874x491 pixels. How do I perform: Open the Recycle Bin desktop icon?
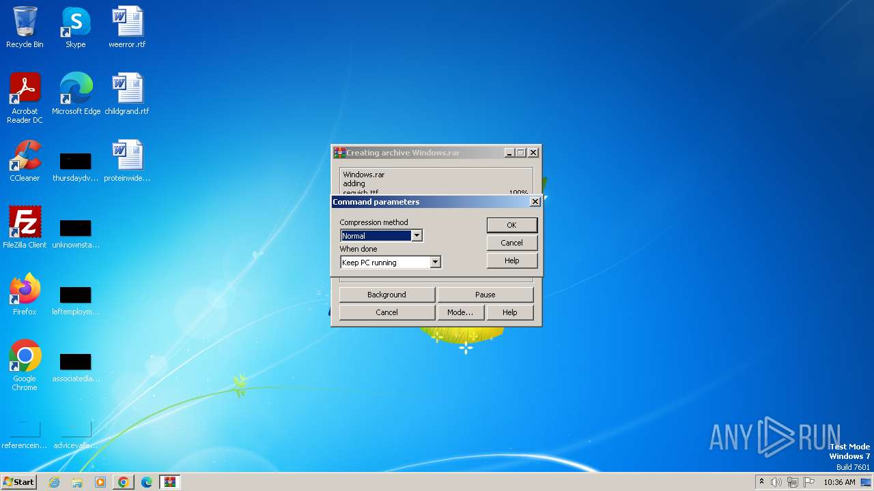[x=25, y=28]
